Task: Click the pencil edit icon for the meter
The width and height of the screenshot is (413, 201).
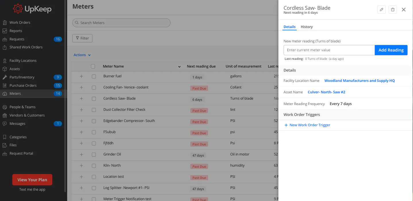Action: pos(381,9)
